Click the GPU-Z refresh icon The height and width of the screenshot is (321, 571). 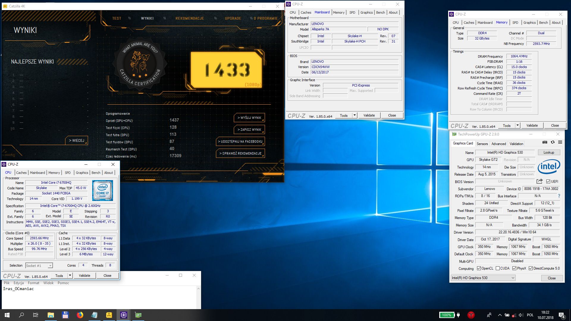pos(553,142)
